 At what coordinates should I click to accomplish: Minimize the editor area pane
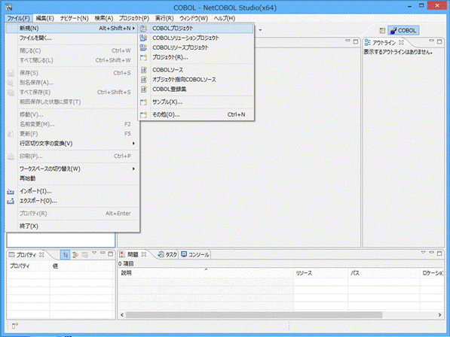coord(347,41)
